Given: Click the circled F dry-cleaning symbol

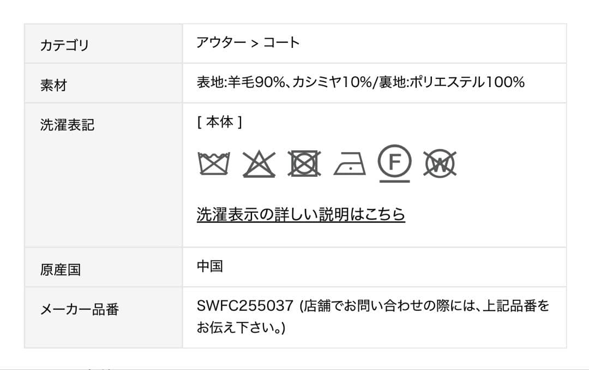Looking at the screenshot, I should point(395,162).
